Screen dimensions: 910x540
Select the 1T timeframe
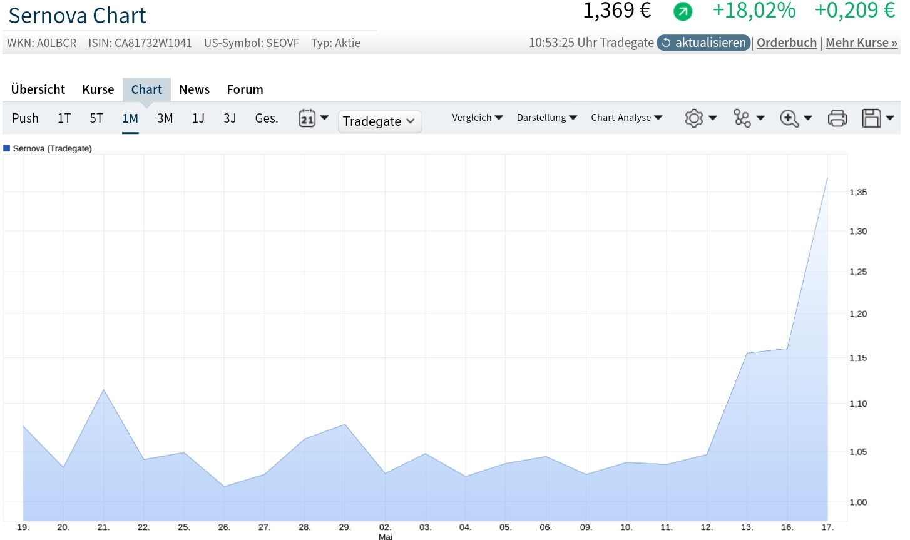64,118
